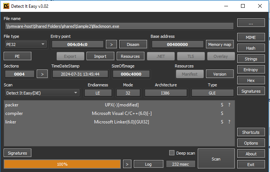
Task: Open the Strings viewer
Action: pyautogui.click(x=251, y=59)
